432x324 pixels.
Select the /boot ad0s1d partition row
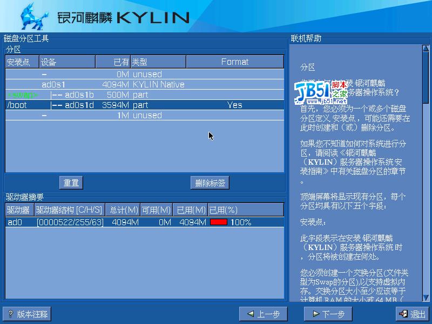(145, 105)
